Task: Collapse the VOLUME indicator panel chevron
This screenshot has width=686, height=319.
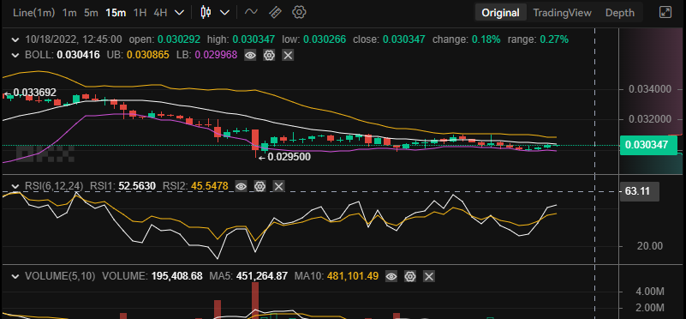Action: pyautogui.click(x=15, y=276)
